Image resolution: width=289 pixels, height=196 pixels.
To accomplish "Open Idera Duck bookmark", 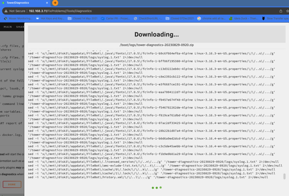I will 243,19.
